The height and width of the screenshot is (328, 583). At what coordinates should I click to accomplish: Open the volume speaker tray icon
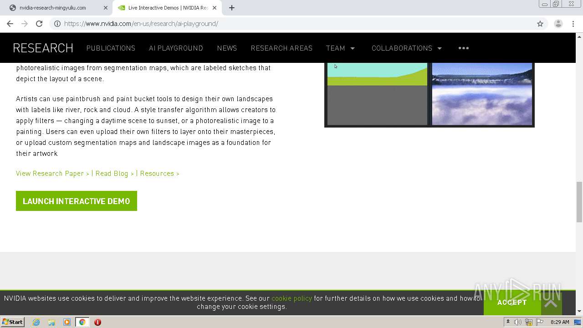coord(518,322)
